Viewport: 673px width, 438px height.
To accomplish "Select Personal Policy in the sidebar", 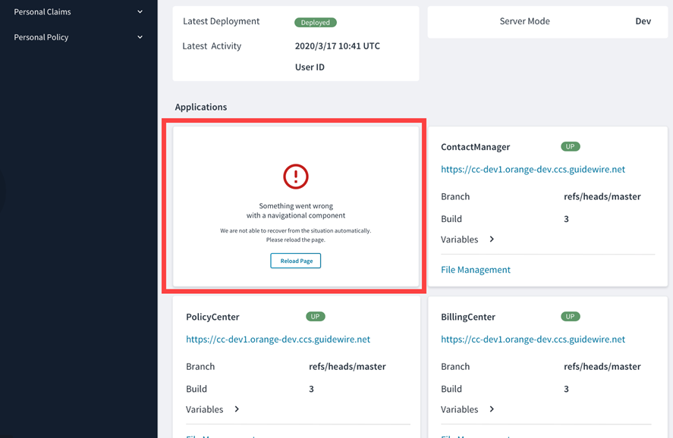I will tap(40, 36).
